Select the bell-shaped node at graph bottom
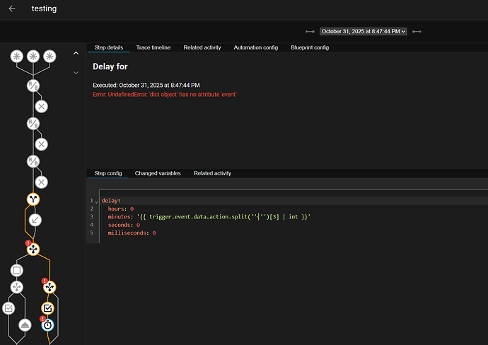Viewport: 488px width, 345px height. [x=25, y=324]
